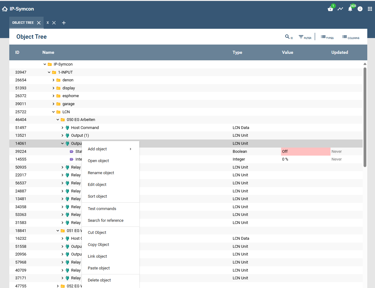Click Boolean type in row 39224
This screenshot has height=288, width=375.
(x=240, y=152)
